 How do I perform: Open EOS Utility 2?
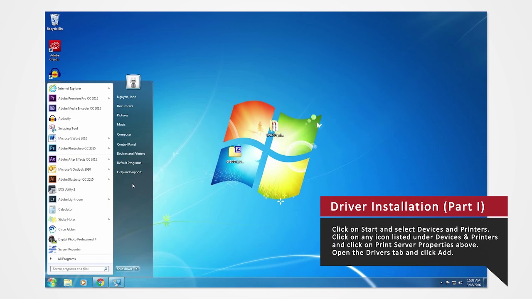point(79,189)
